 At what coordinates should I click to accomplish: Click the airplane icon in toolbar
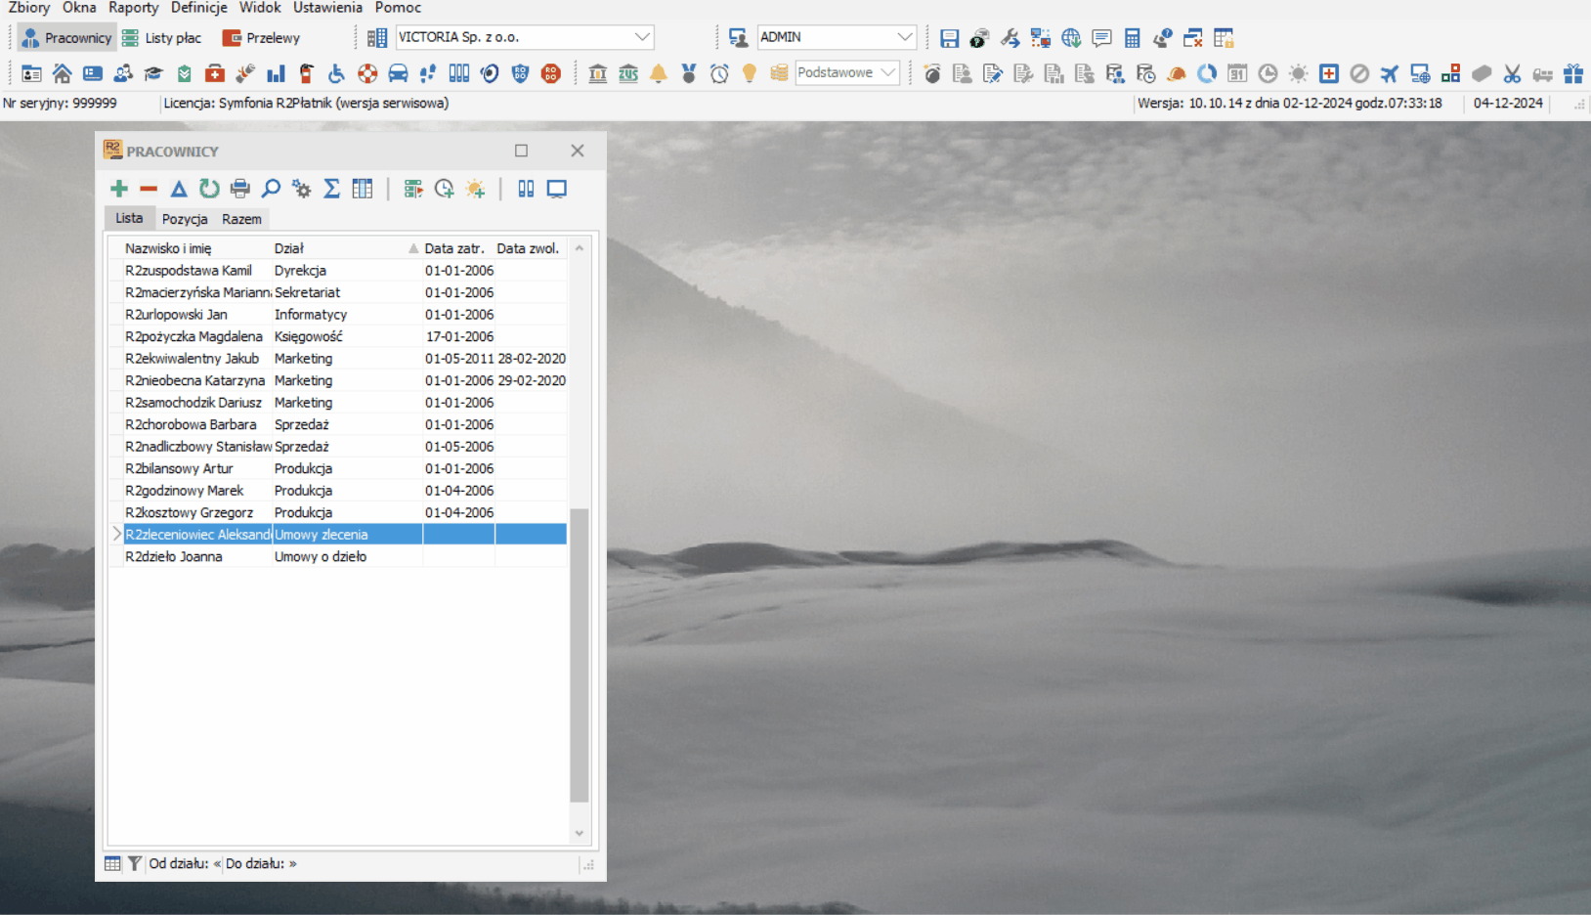pyautogui.click(x=1390, y=73)
